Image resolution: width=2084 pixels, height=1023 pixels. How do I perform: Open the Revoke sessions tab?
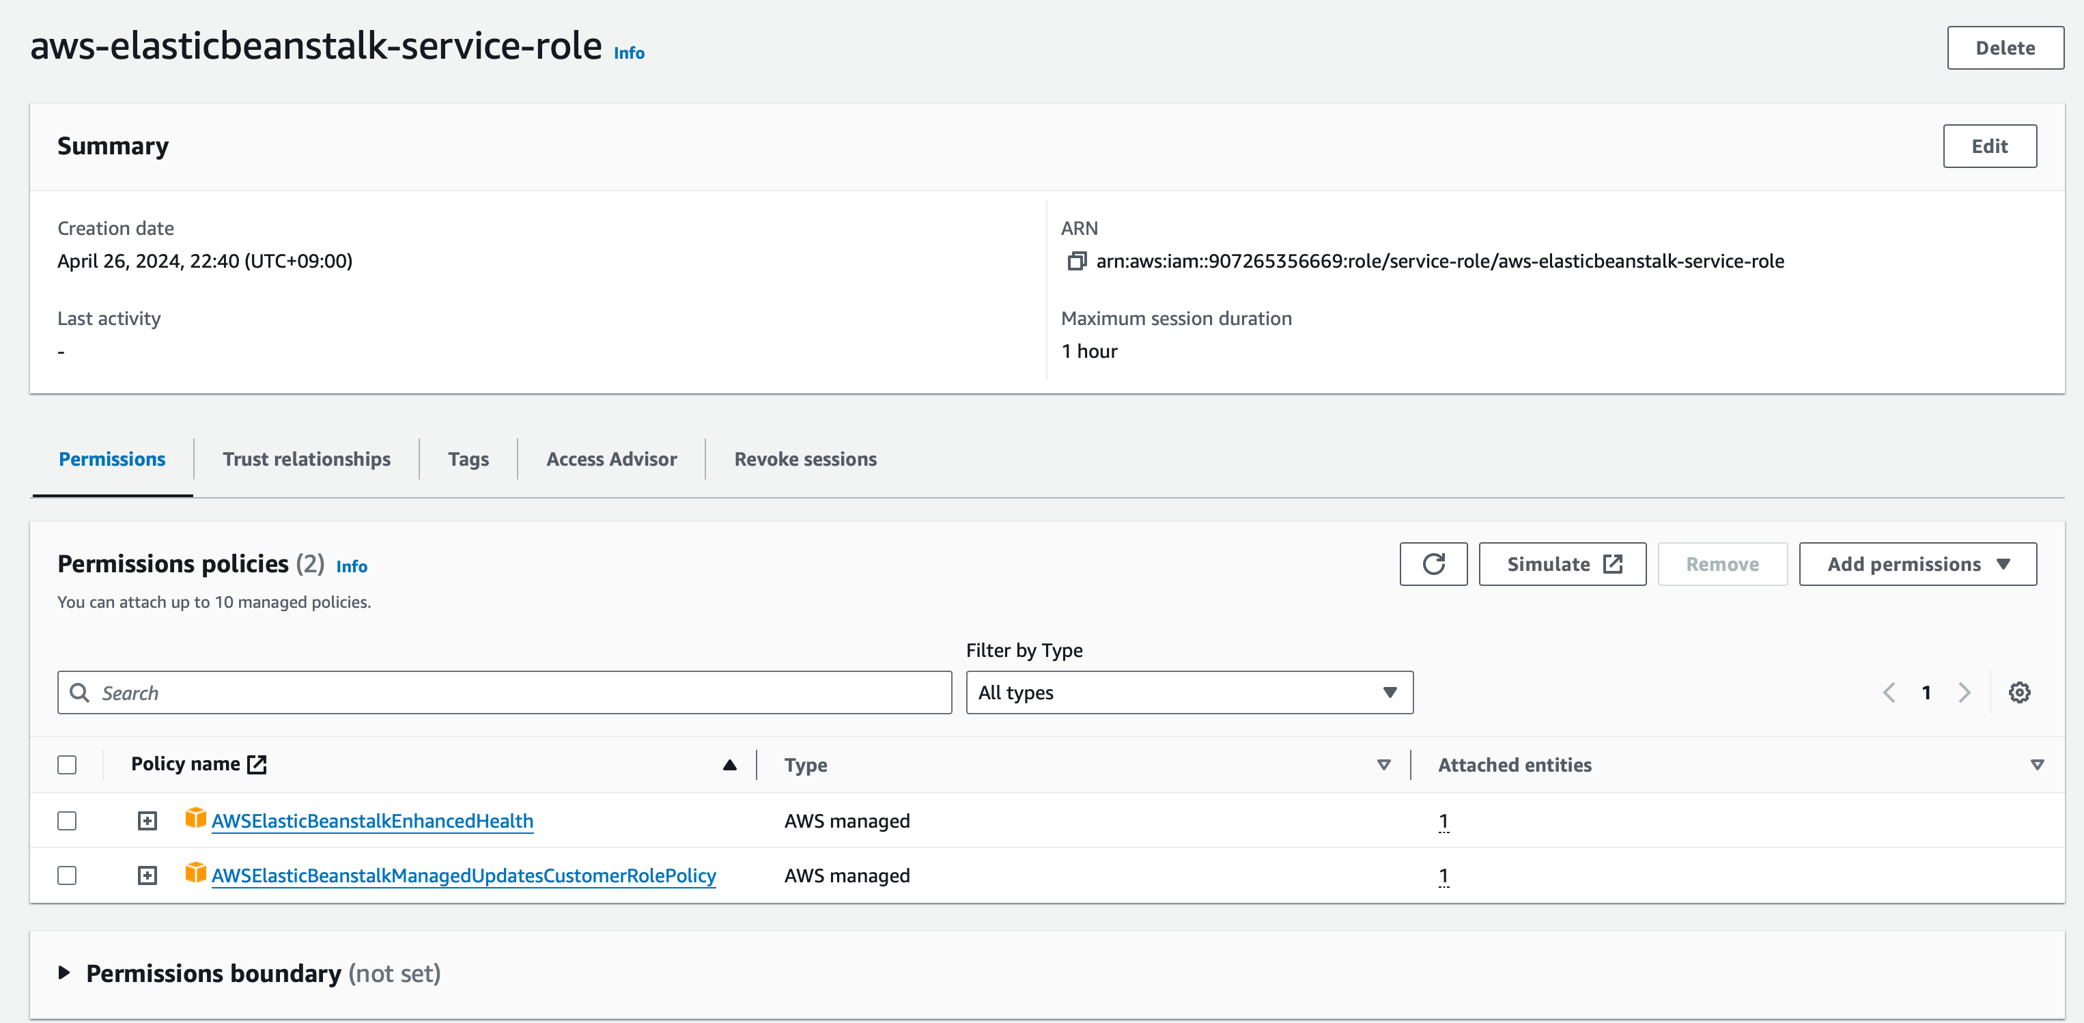point(805,459)
